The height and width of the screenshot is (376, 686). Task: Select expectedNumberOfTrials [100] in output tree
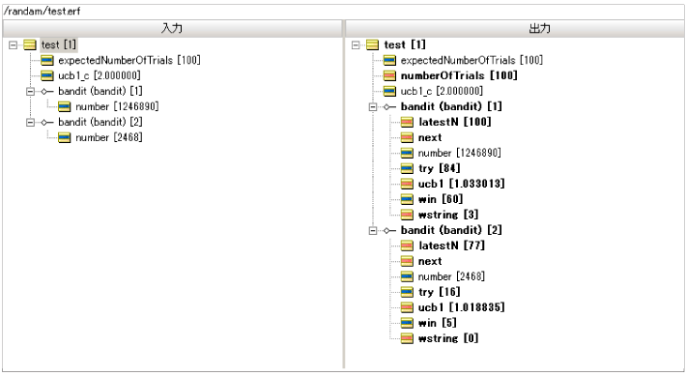point(472,60)
